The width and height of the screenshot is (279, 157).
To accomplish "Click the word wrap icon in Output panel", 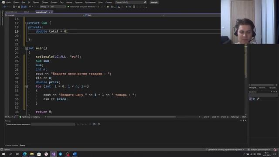I will 94,124.
